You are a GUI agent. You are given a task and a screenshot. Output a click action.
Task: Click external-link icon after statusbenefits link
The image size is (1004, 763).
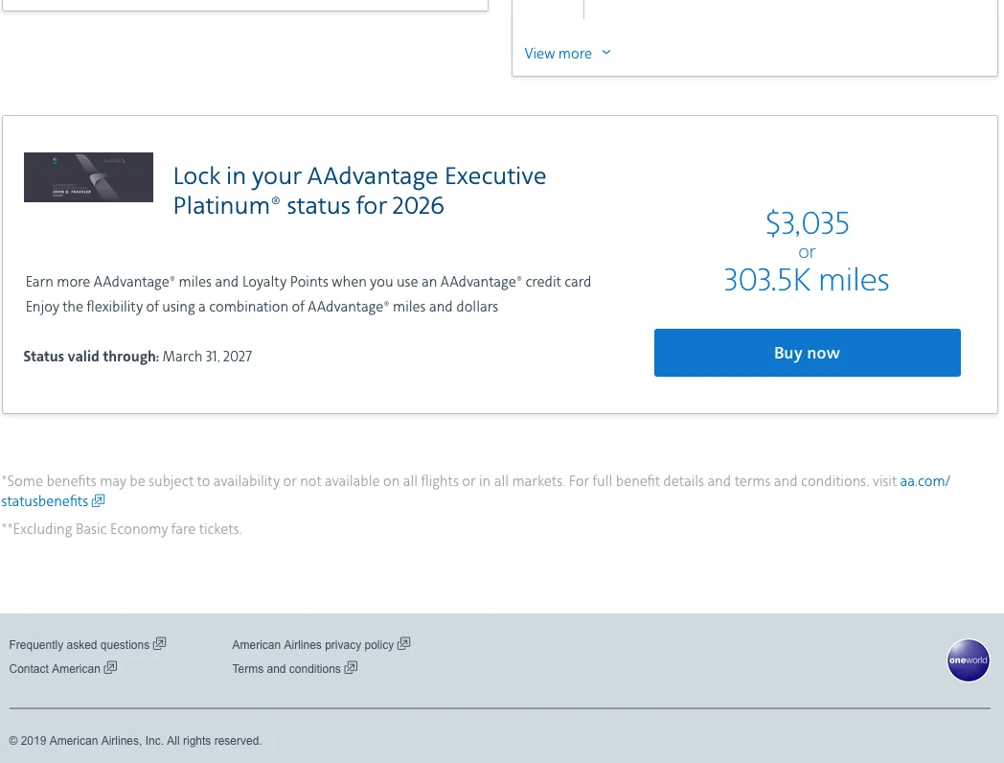99,500
